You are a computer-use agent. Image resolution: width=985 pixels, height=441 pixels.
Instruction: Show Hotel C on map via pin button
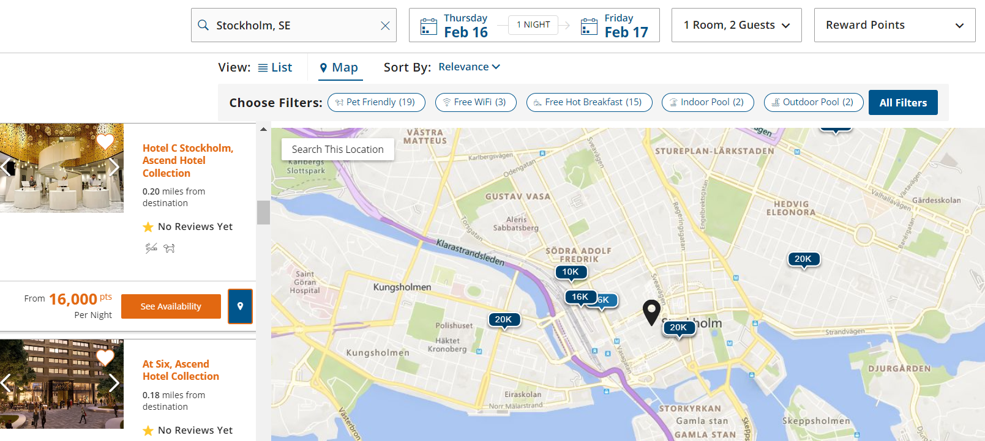click(x=240, y=306)
